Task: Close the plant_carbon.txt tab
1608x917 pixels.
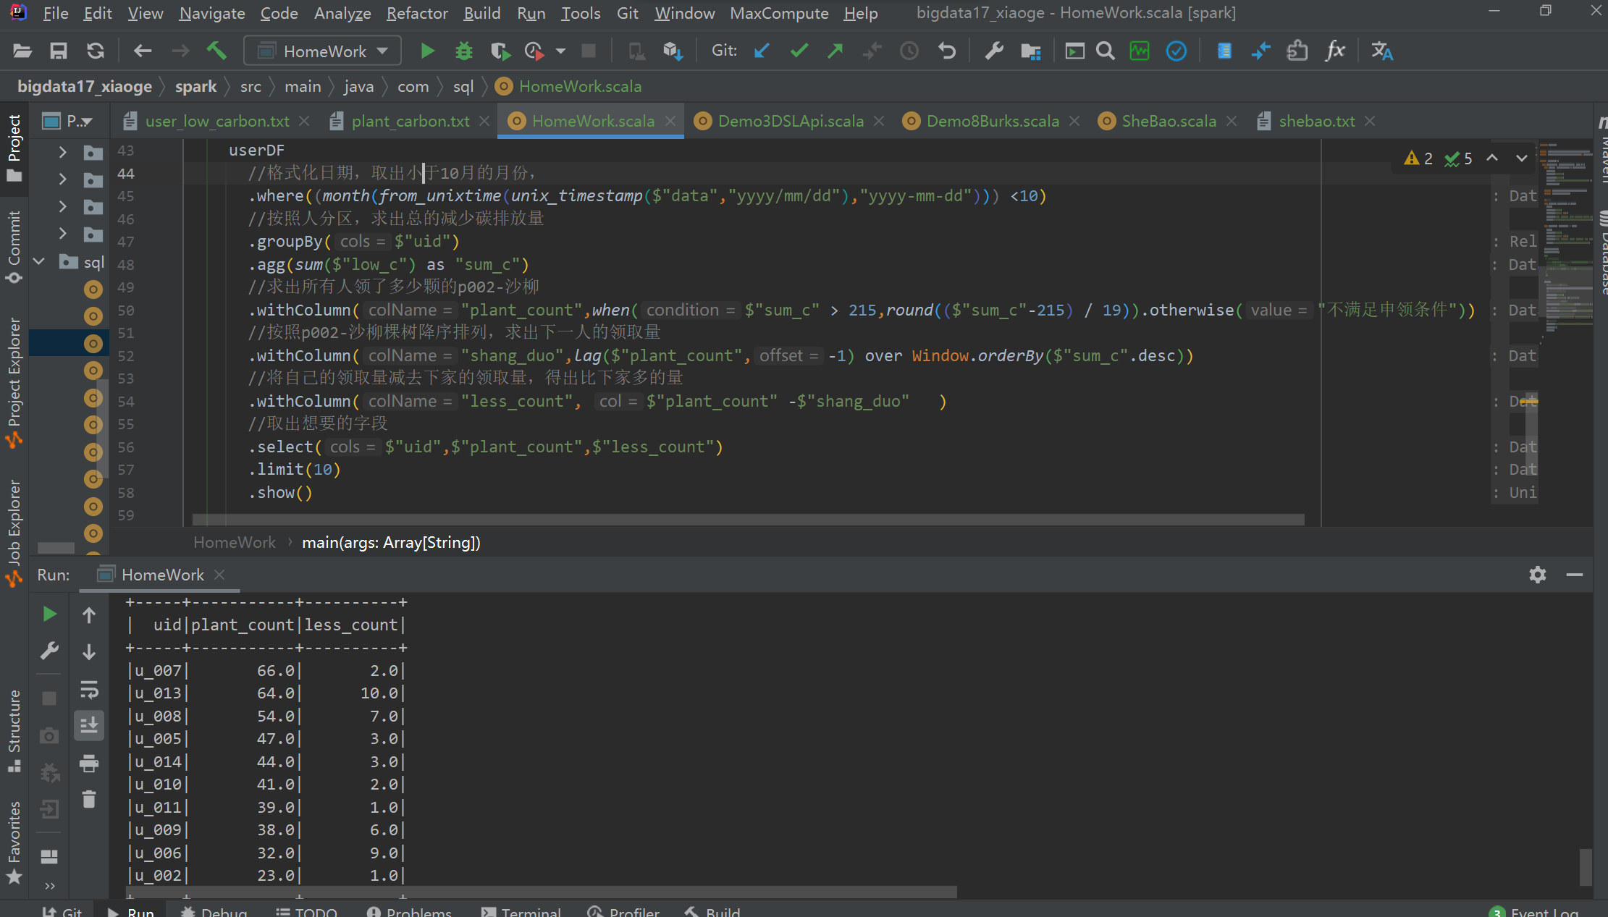Action: [x=484, y=122]
